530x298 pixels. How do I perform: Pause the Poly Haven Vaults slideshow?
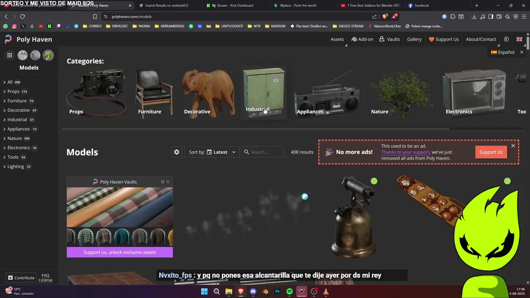coord(163,182)
